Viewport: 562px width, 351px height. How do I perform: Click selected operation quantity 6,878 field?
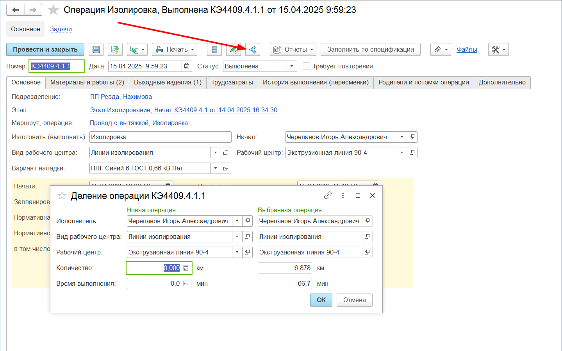coord(285,268)
